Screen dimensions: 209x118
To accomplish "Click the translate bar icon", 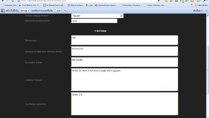I will coord(3,10).
